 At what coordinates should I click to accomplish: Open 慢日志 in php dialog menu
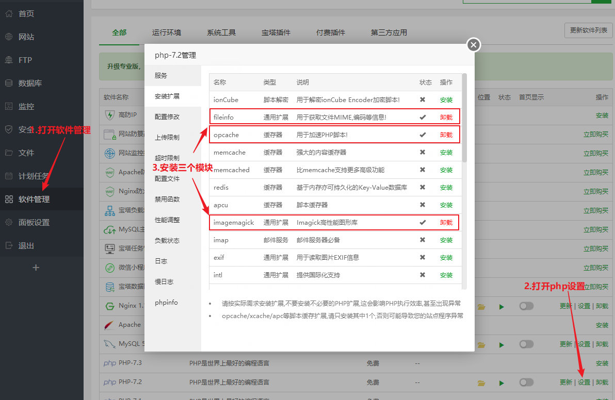tap(172, 281)
